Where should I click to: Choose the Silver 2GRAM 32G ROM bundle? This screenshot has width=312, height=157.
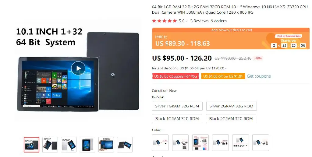pos(232,106)
